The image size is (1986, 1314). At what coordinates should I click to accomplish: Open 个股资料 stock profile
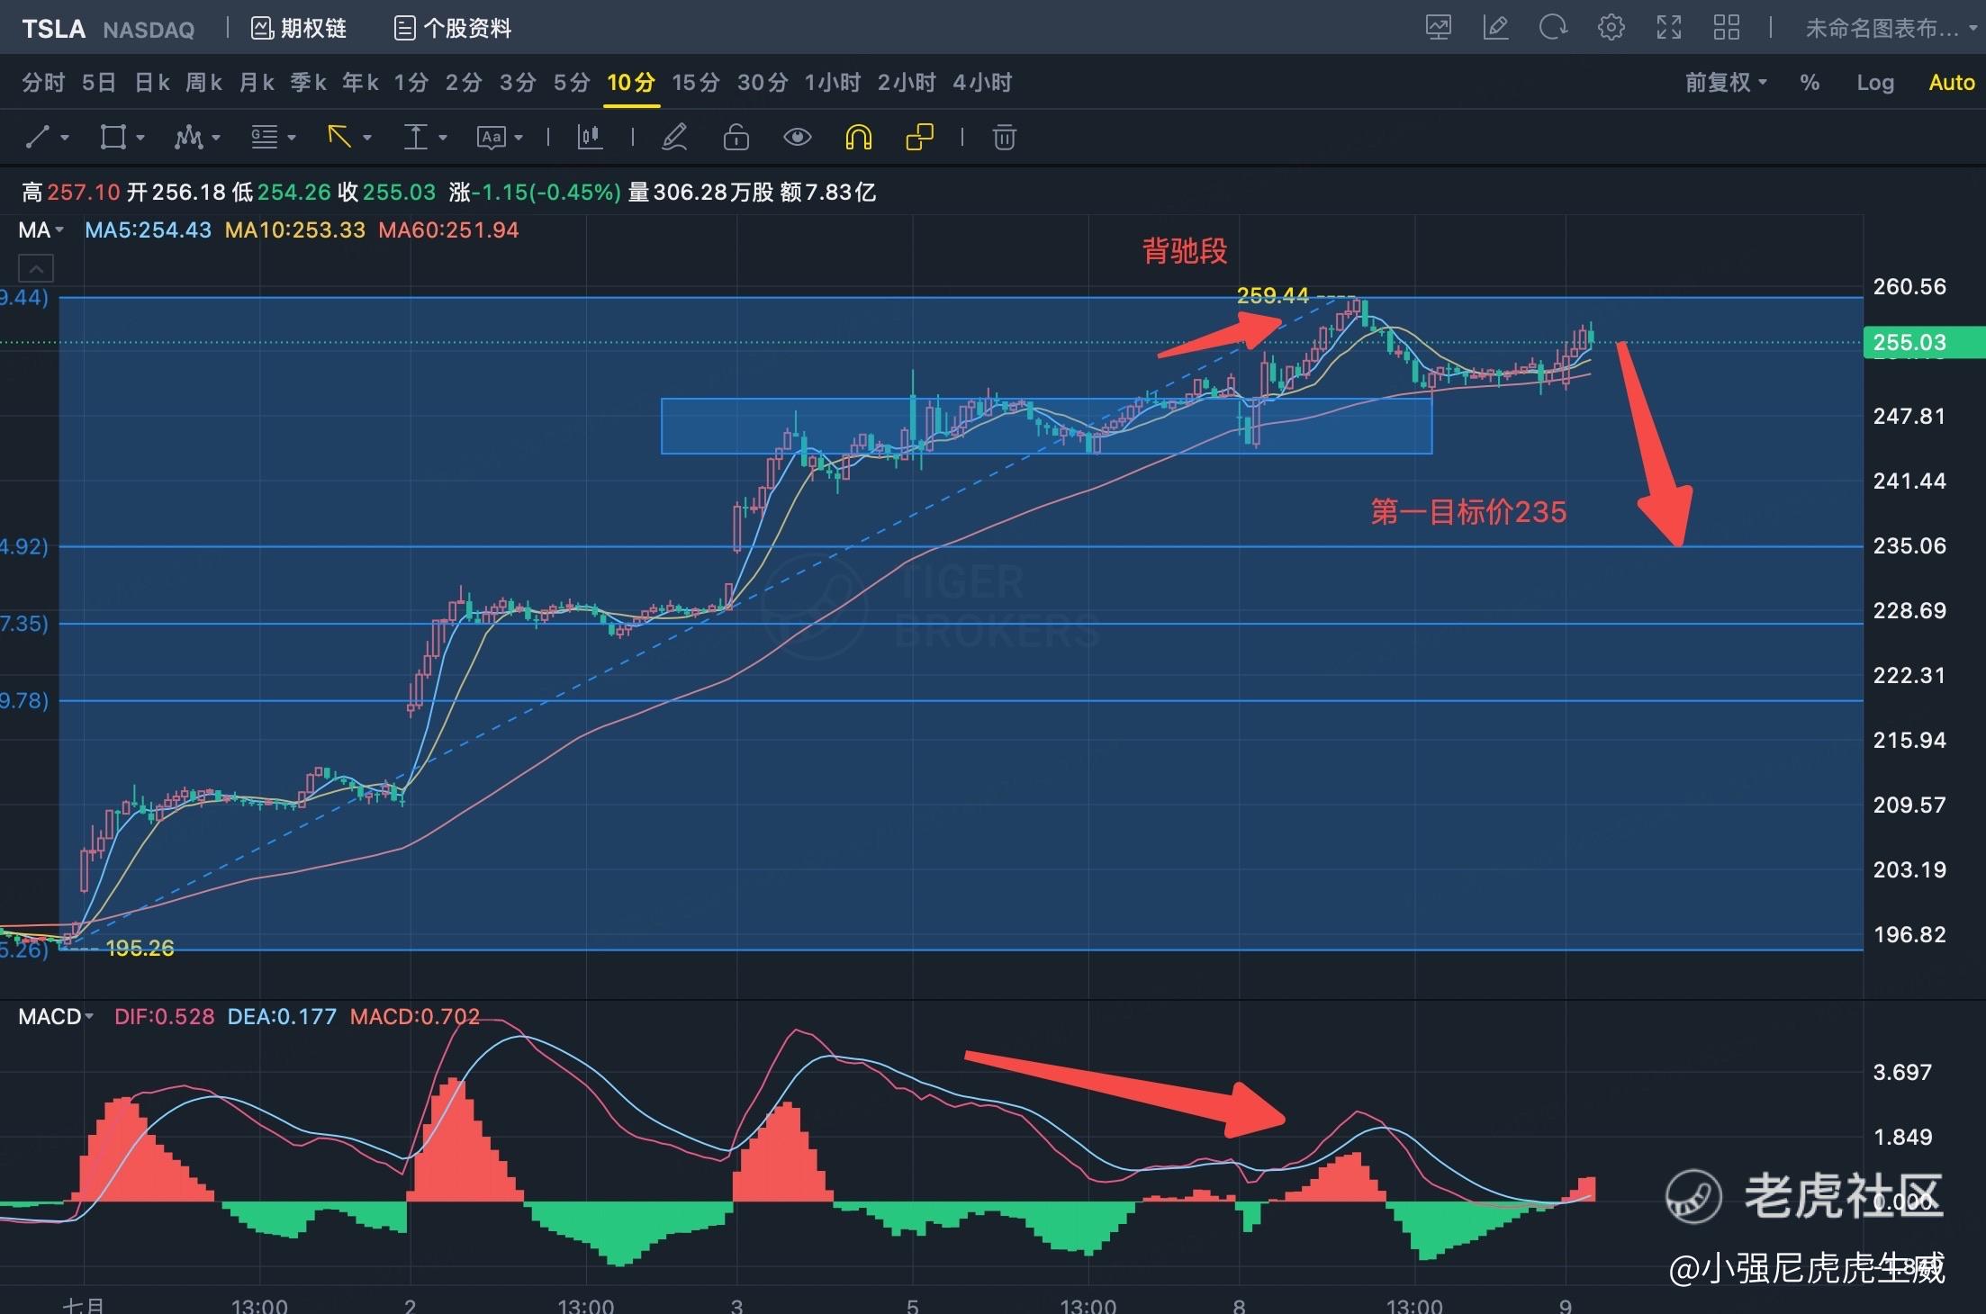(x=453, y=29)
